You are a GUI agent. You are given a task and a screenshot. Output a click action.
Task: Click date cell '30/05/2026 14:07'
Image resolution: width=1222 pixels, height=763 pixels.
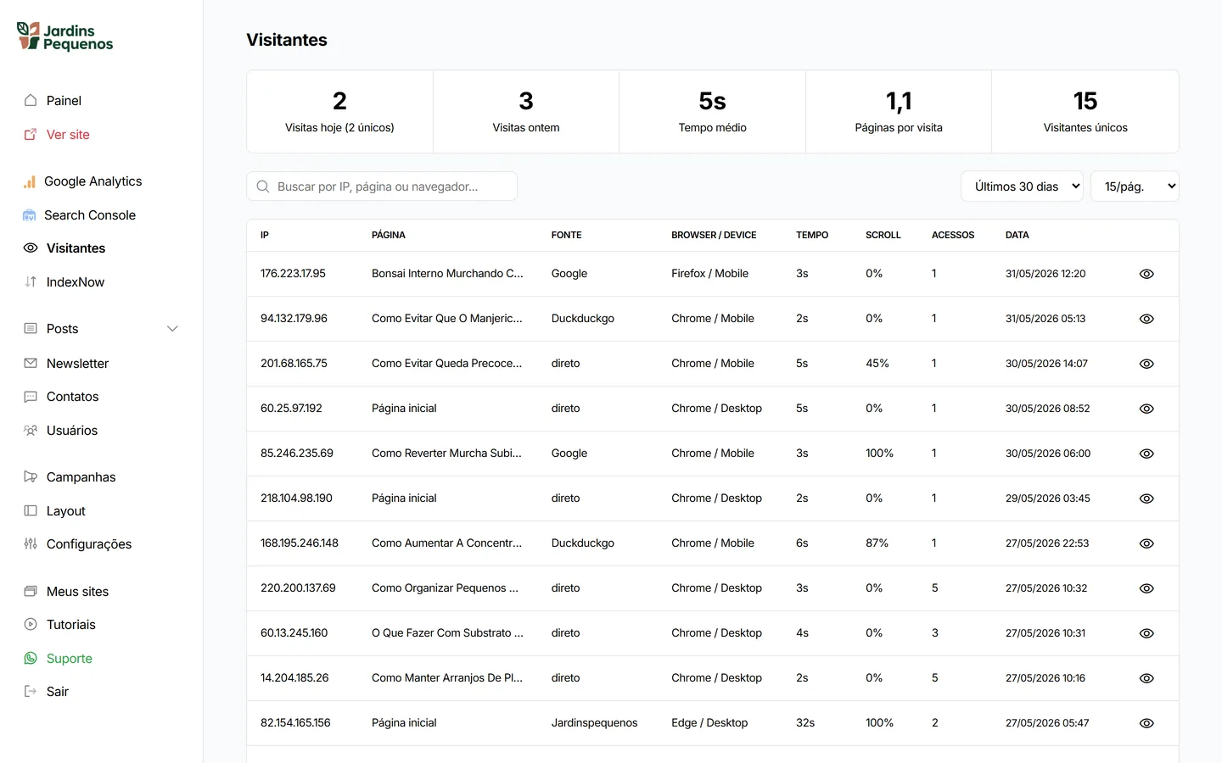[1046, 364]
